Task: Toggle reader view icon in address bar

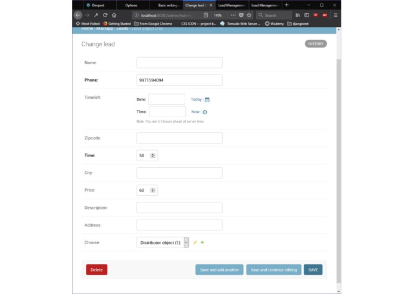Action: click(x=206, y=15)
